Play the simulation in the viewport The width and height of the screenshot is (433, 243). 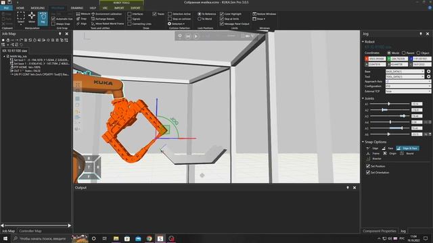click(x=196, y=36)
